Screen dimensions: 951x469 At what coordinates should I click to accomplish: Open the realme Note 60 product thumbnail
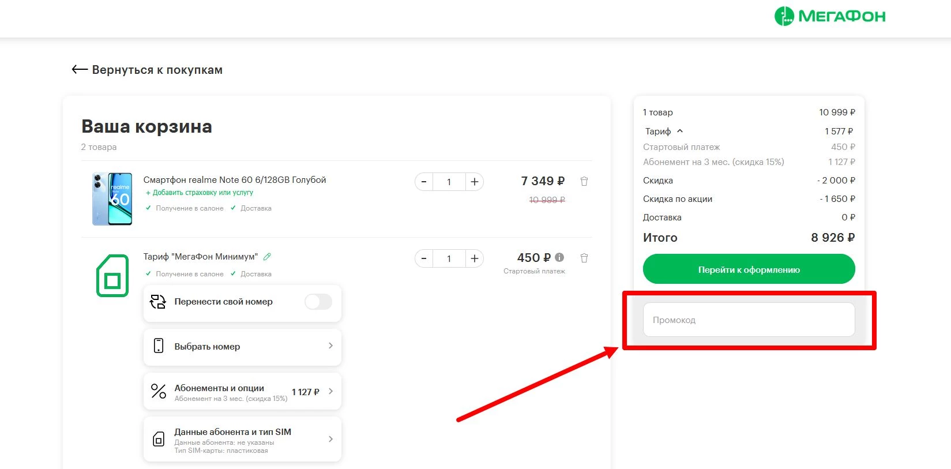click(112, 199)
